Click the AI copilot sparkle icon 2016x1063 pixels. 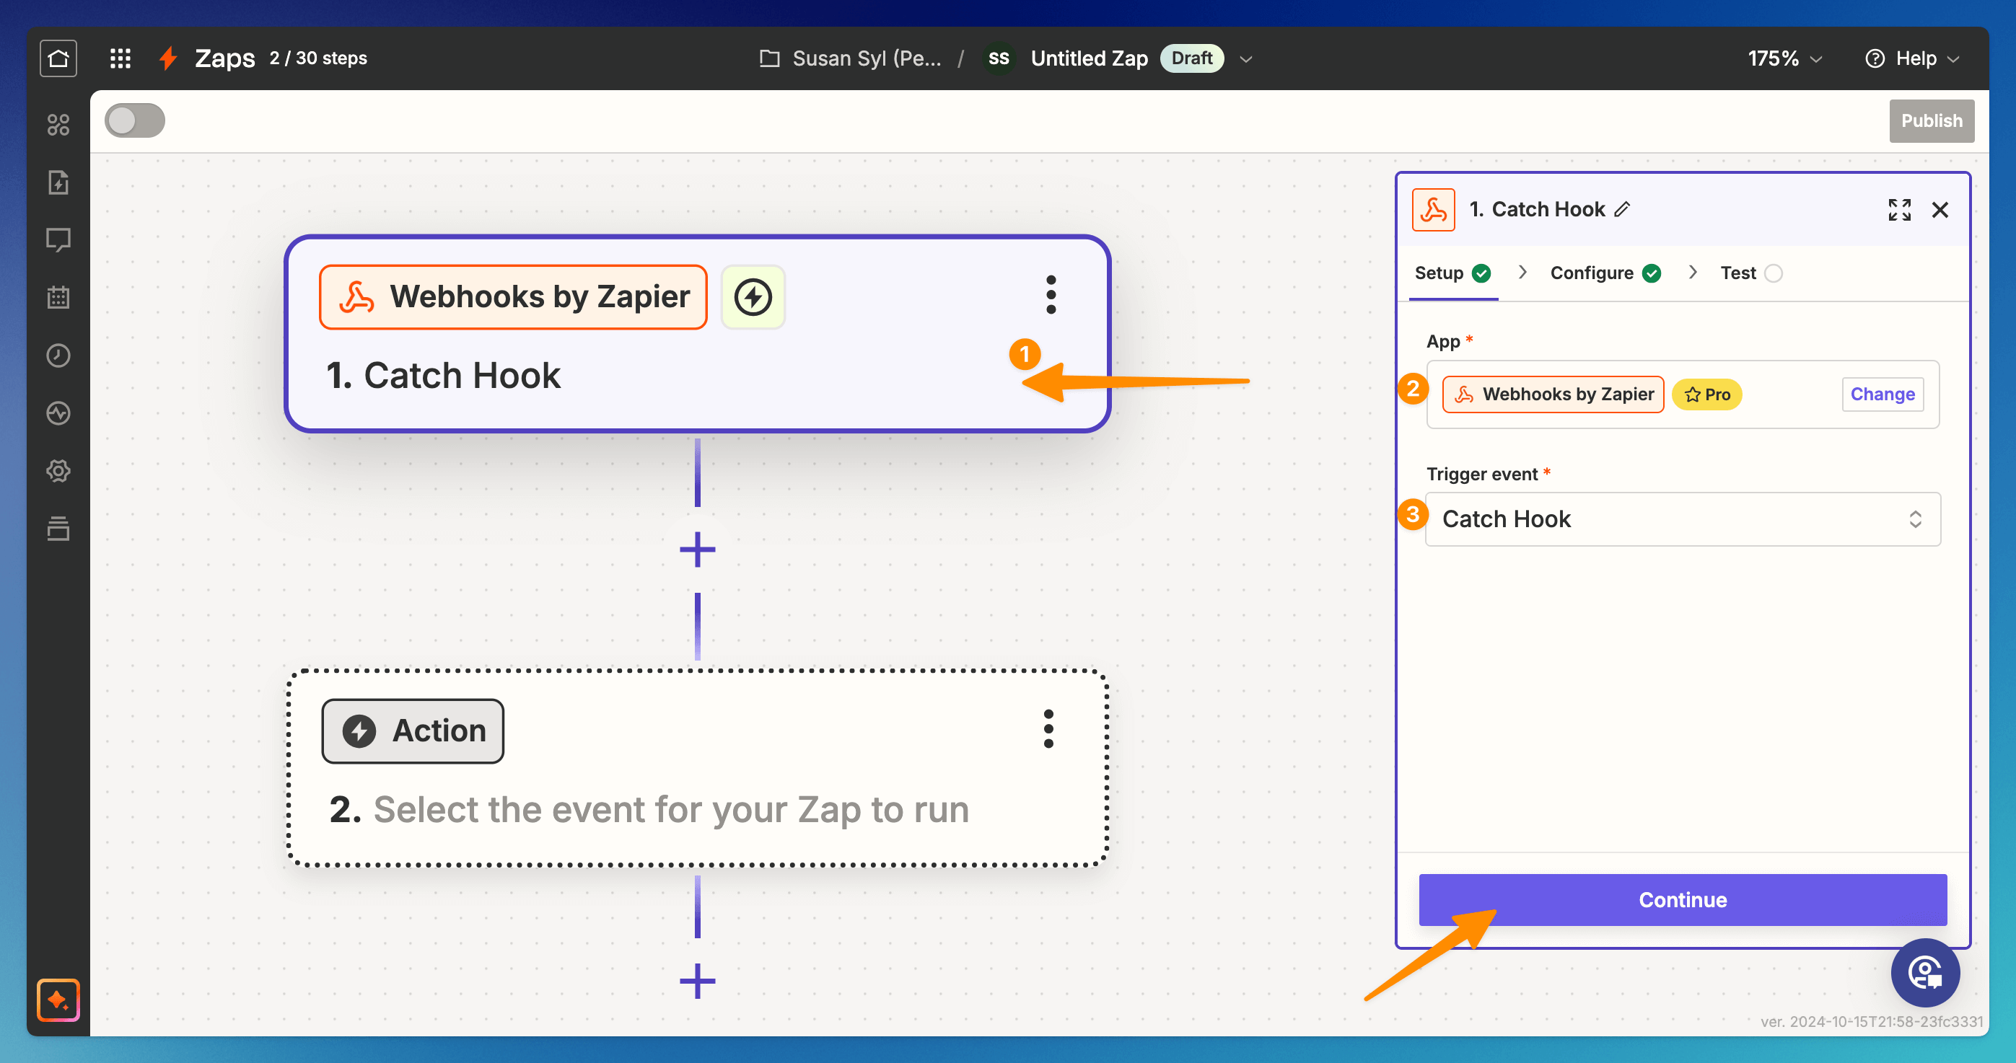(x=58, y=1000)
